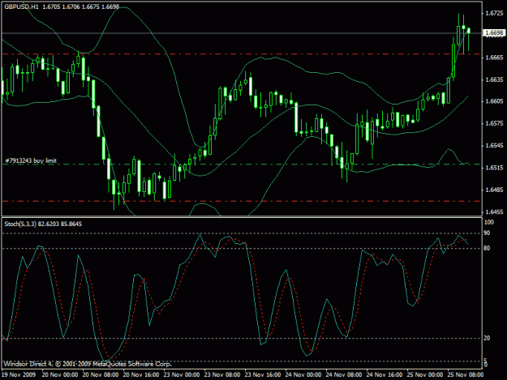Viewport: 507px width, 380px height.
Task: Select the #7913243 buy limit order label
Action: click(x=31, y=160)
